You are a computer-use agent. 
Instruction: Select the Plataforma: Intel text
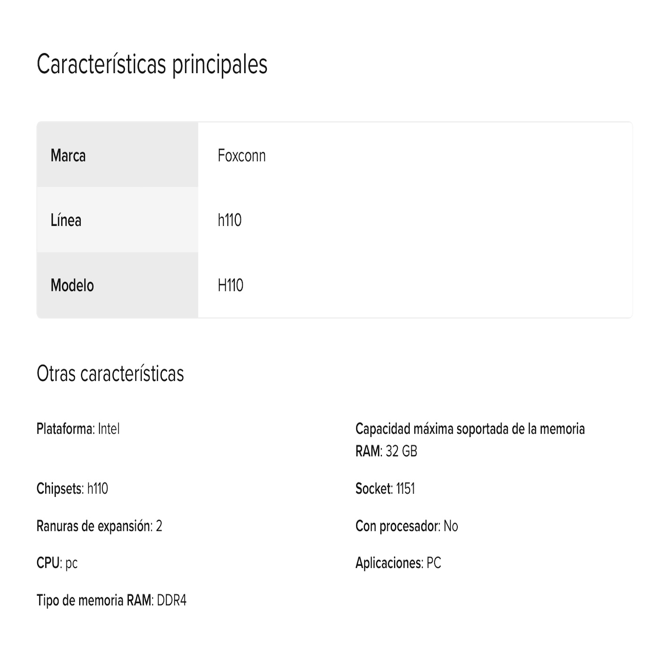[78, 429]
